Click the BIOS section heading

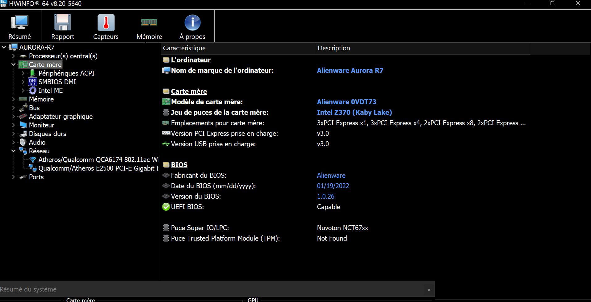[x=179, y=165]
